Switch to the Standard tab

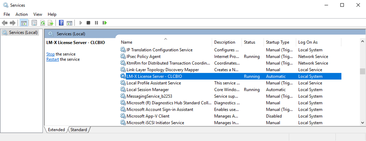(79, 130)
